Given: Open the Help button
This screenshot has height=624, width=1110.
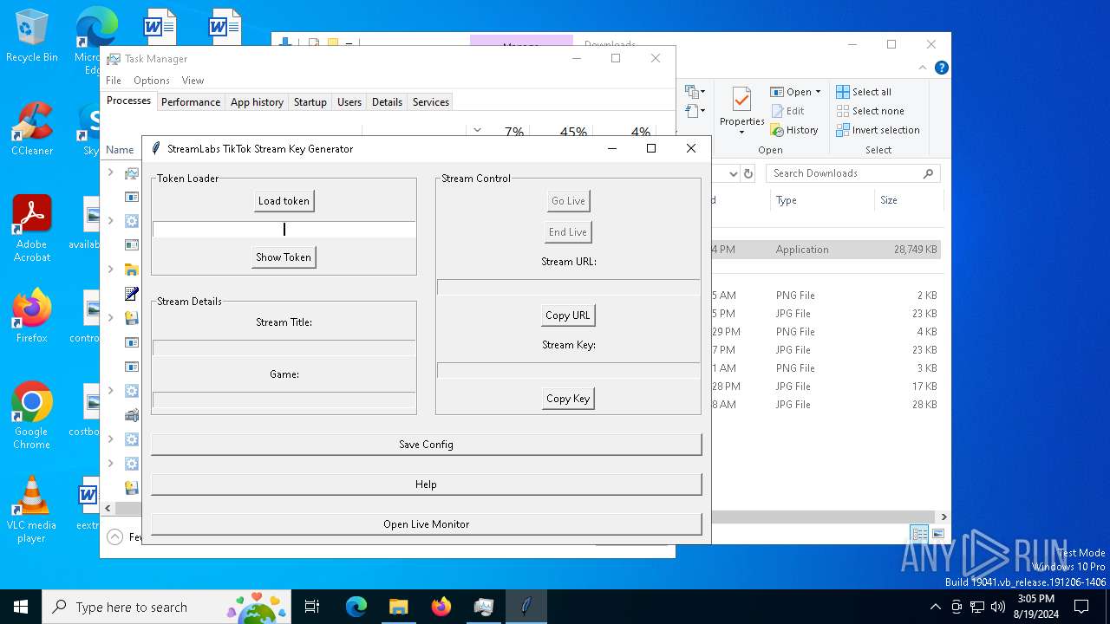Looking at the screenshot, I should tap(426, 484).
